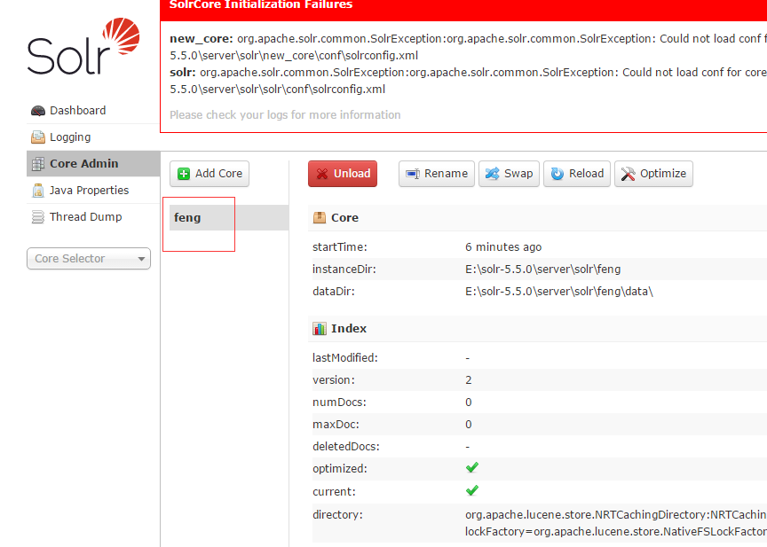The height and width of the screenshot is (547, 767).
Task: Click the Optimize button
Action: point(653,174)
